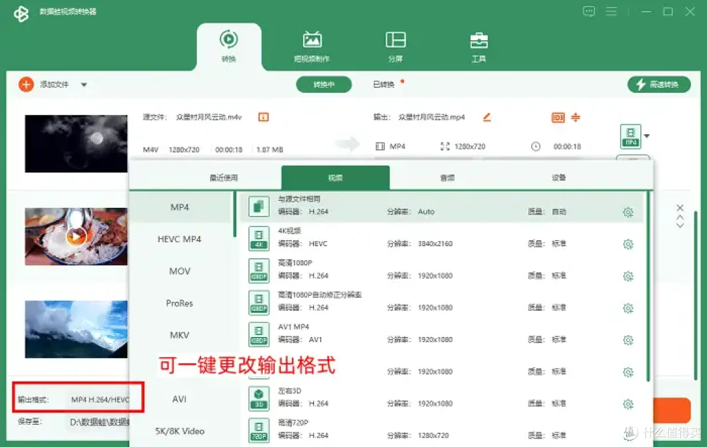The width and height of the screenshot is (707, 447).
Task: Open settings gear for 4K video preset
Action: [628, 244]
